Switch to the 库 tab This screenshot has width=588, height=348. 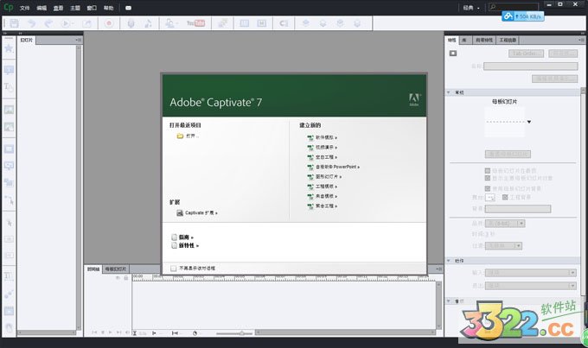click(465, 40)
